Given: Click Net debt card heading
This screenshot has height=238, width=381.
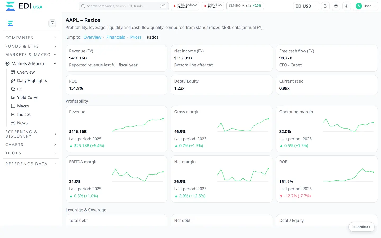Looking at the screenshot, I should point(182,221).
